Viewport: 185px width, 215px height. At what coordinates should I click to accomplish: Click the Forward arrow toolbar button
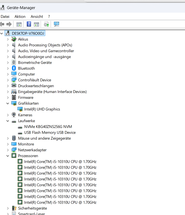point(9,24)
